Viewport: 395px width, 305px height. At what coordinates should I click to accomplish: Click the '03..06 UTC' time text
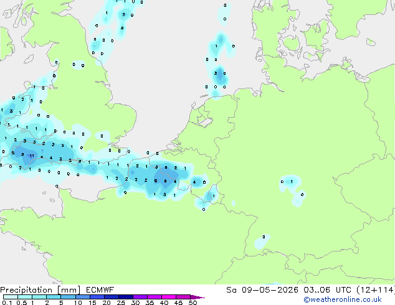point(327,290)
